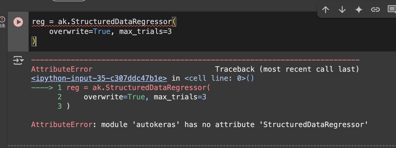
Task: Copy the cell link with the chain icon
Action: pos(375,10)
